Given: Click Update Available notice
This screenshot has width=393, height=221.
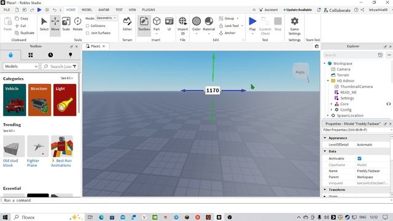Looking at the screenshot, I should click(298, 10).
